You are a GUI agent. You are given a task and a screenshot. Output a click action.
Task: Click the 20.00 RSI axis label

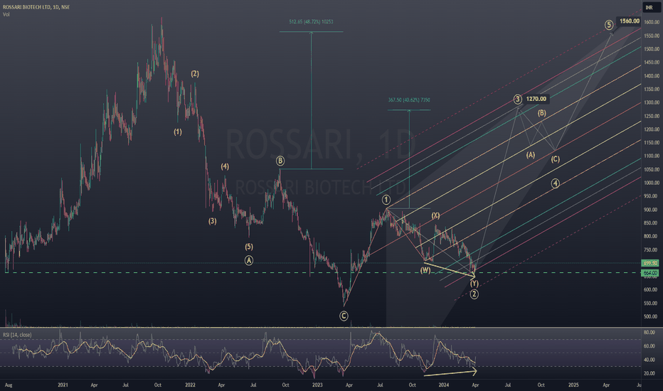point(649,374)
